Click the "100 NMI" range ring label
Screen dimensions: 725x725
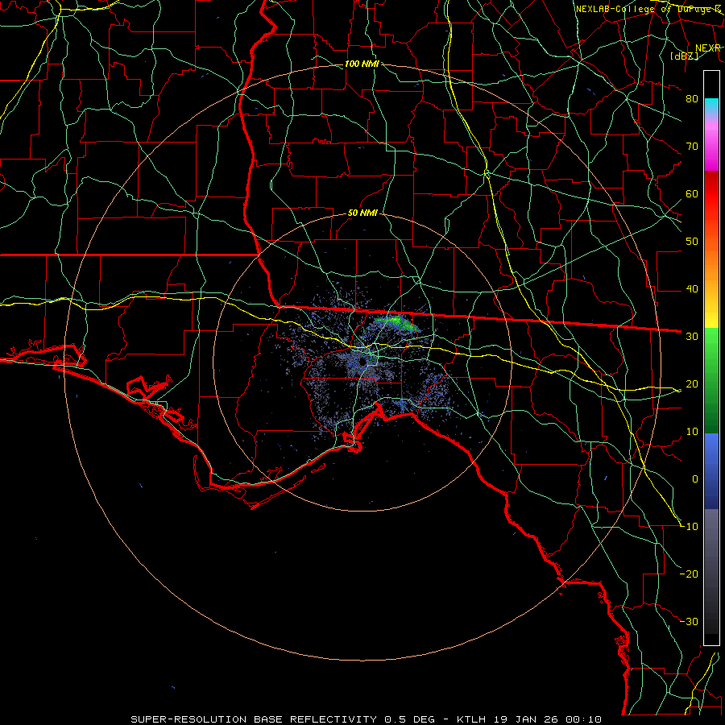coord(362,64)
